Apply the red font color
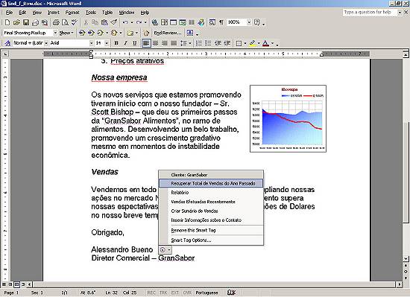 265,43
